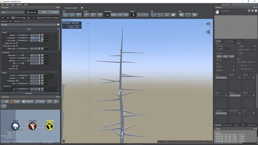This screenshot has width=258, height=145.
Task: Click first View toolbar globe icon
Action: coord(65,15)
